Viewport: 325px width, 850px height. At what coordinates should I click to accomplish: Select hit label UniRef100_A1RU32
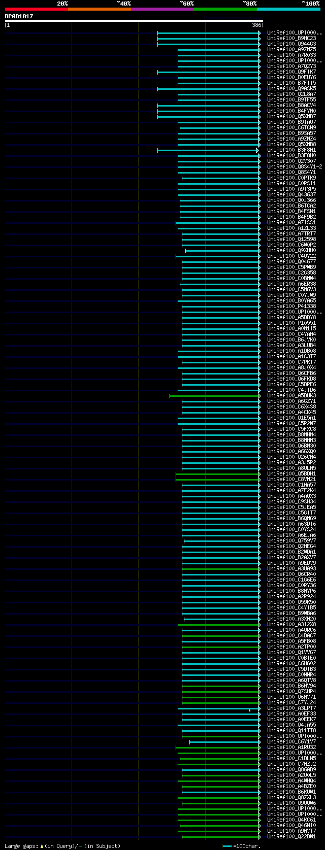291,747
